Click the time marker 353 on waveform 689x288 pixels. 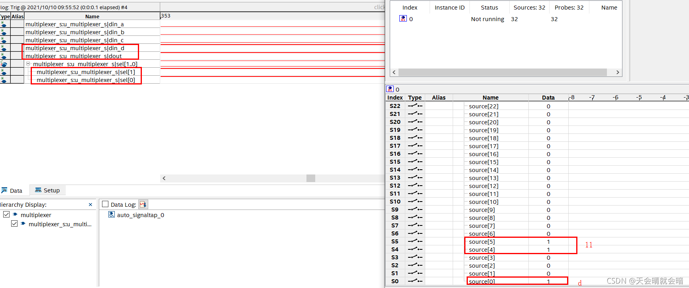coord(166,16)
